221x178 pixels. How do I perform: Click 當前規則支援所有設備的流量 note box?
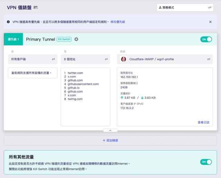coord(32,73)
